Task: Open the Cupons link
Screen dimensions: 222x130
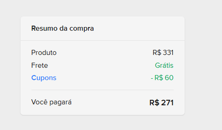Action: (x=44, y=78)
